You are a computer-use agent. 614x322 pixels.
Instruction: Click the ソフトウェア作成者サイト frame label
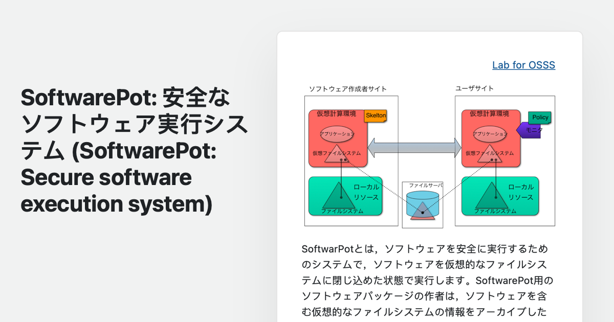click(x=347, y=88)
